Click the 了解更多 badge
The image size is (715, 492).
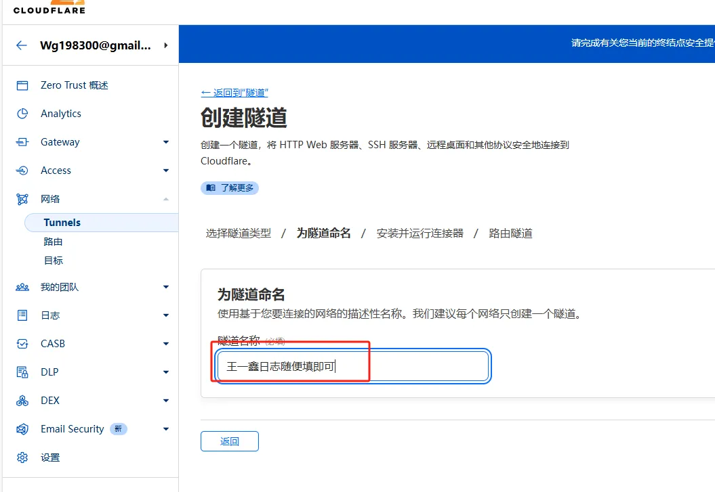[x=230, y=187]
